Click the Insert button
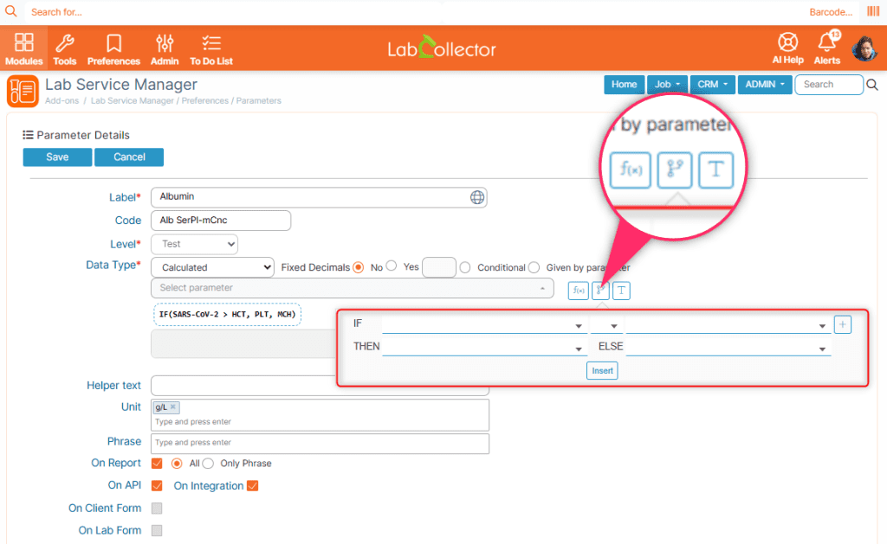 pos(602,370)
